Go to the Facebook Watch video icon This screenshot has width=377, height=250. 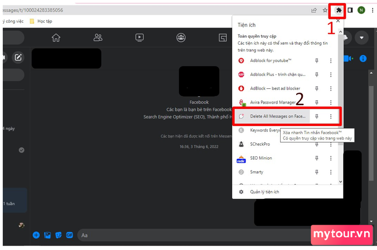point(139,38)
